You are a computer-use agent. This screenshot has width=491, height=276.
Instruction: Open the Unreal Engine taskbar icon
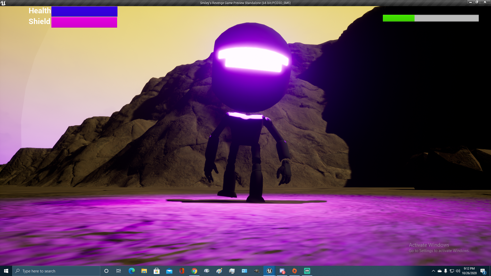point(269,271)
